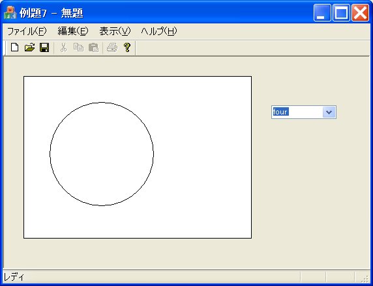Viewport: 373px width, 286px height.
Task: Minimize the 例題7 window
Action: [x=322, y=13]
